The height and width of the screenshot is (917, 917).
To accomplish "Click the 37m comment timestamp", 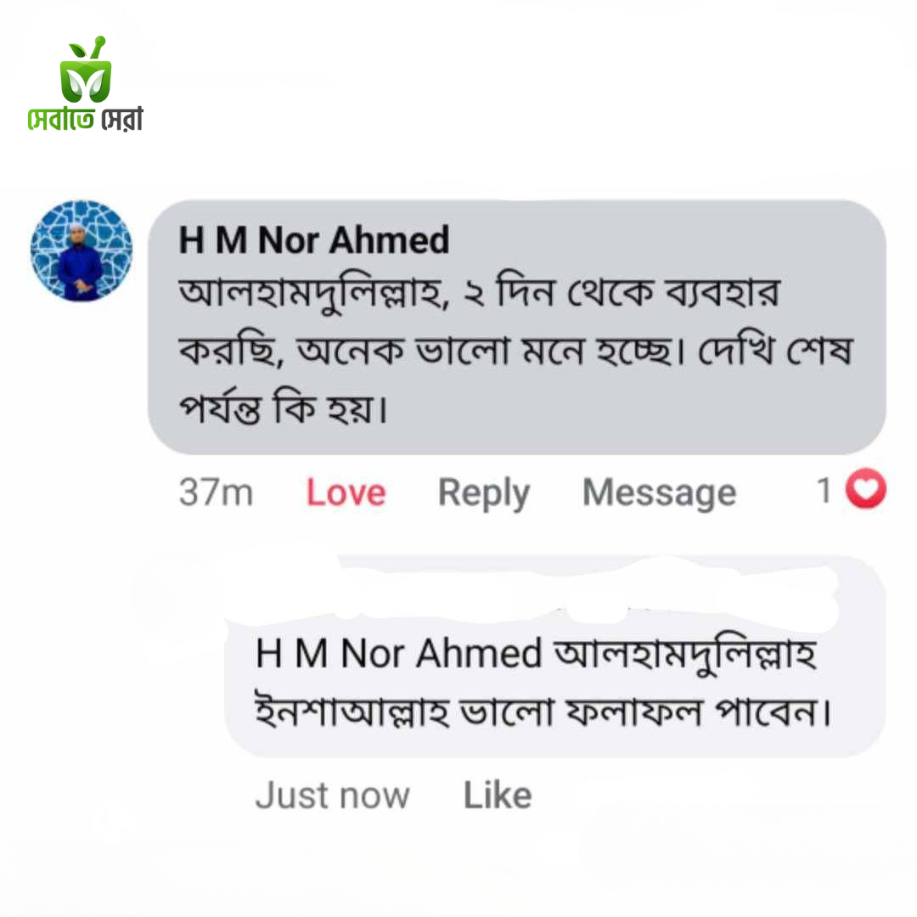I will coord(216,492).
